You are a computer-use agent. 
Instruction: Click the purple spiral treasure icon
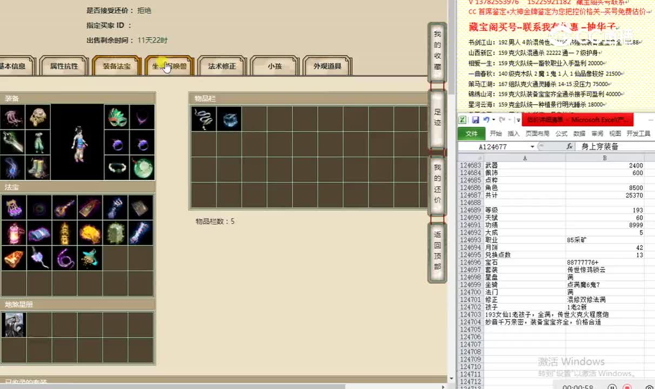tap(64, 258)
